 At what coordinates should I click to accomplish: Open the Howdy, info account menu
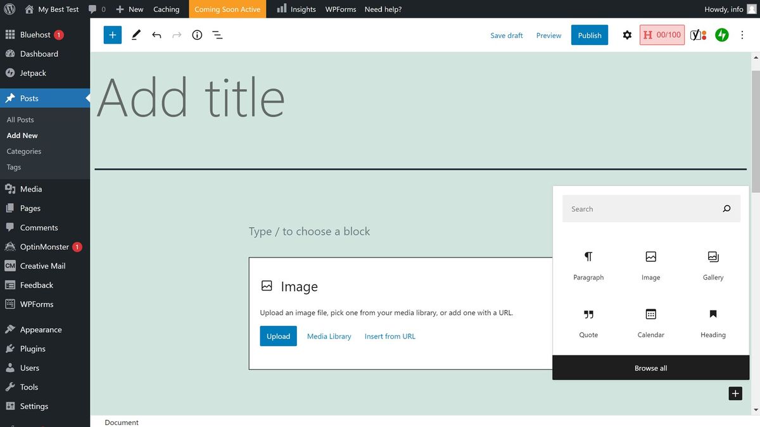click(730, 9)
